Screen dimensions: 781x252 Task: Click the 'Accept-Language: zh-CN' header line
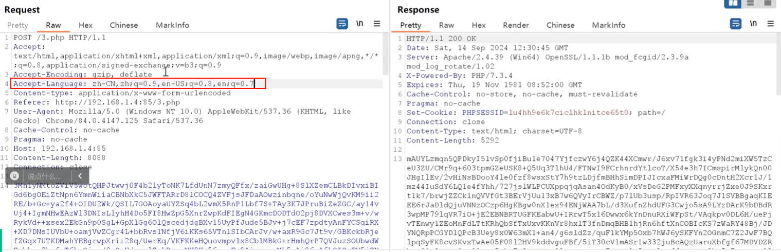pyautogui.click(x=134, y=84)
